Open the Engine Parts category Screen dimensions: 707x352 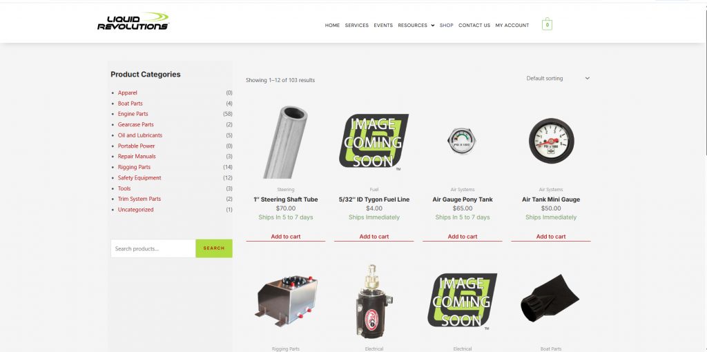[133, 114]
